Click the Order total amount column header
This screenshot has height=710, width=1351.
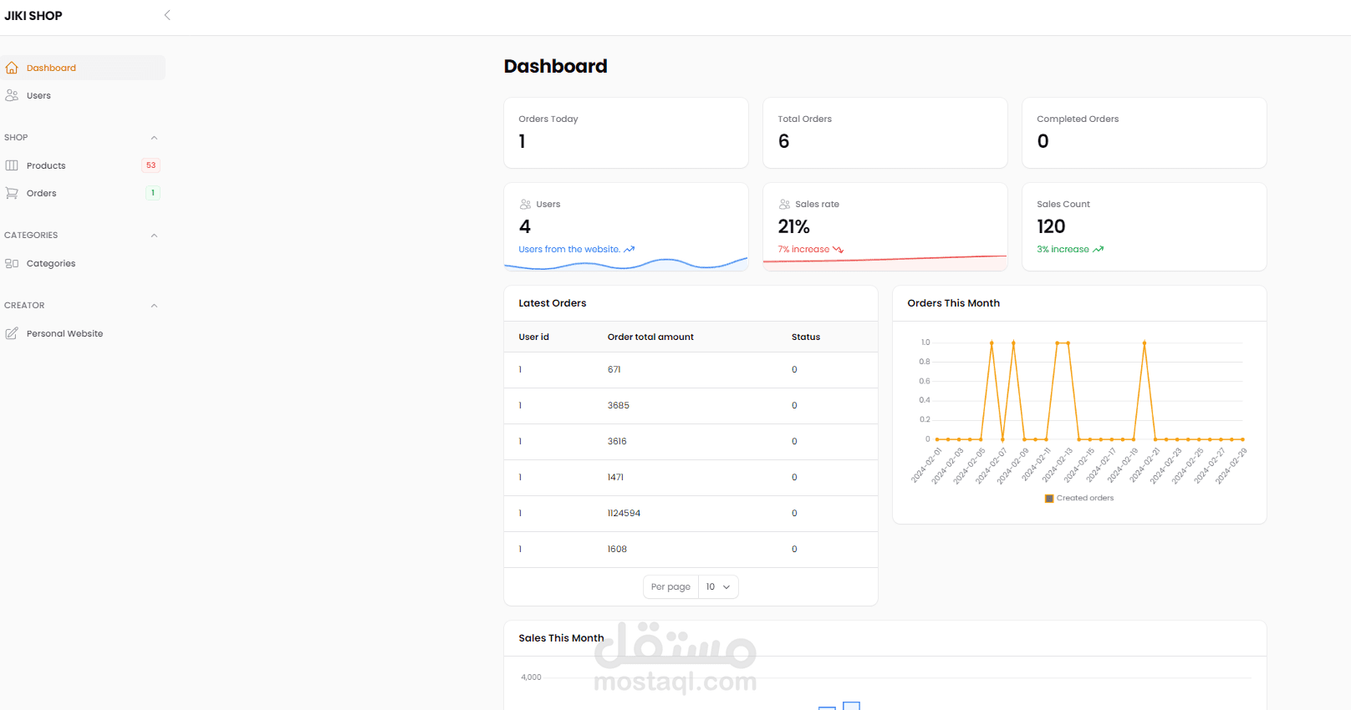pos(650,337)
